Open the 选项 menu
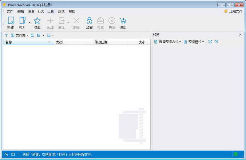This screenshot has height=160, width=246. 61,11
